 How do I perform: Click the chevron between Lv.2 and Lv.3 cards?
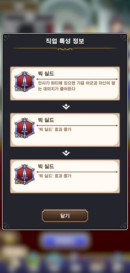coord(66,153)
